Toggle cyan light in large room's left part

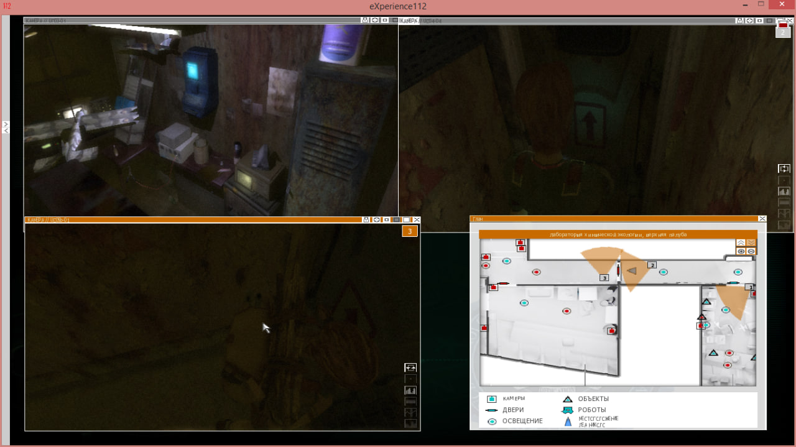coord(524,303)
